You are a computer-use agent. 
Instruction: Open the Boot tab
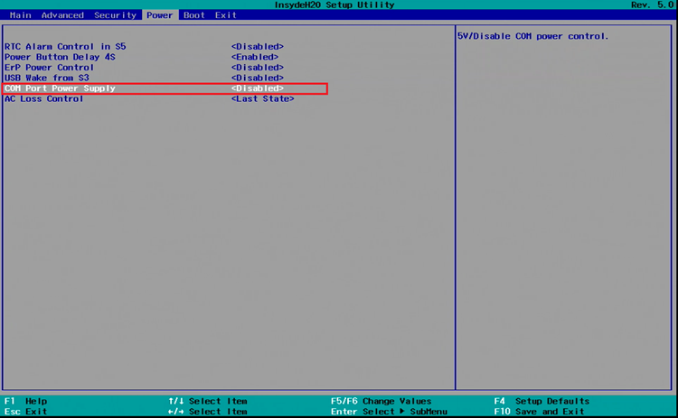click(193, 15)
